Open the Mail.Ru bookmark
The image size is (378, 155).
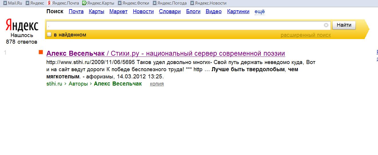(12, 3)
